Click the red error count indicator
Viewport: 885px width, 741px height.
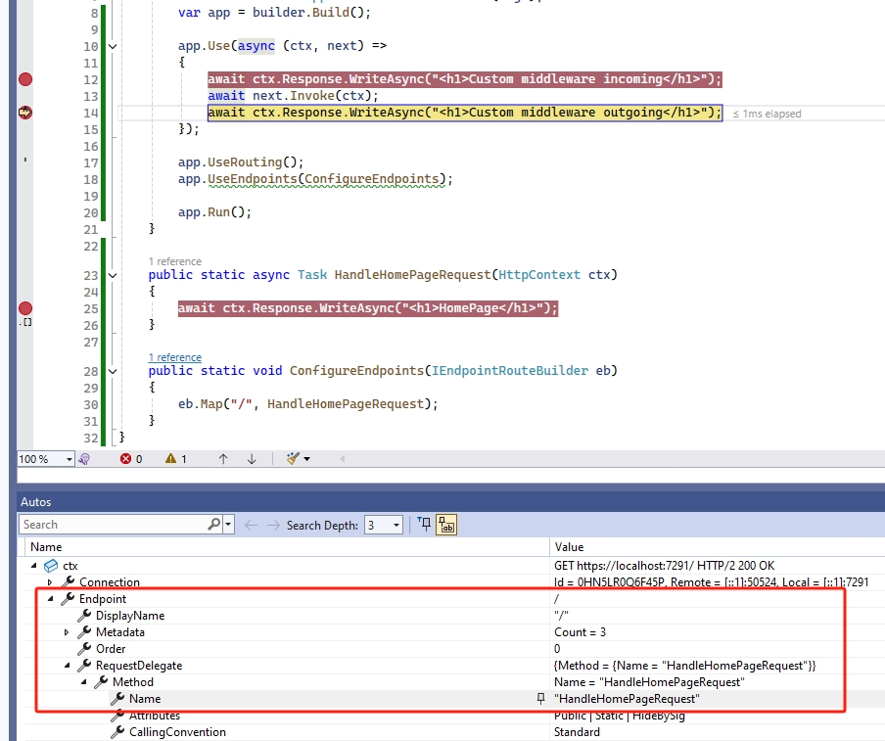131,459
